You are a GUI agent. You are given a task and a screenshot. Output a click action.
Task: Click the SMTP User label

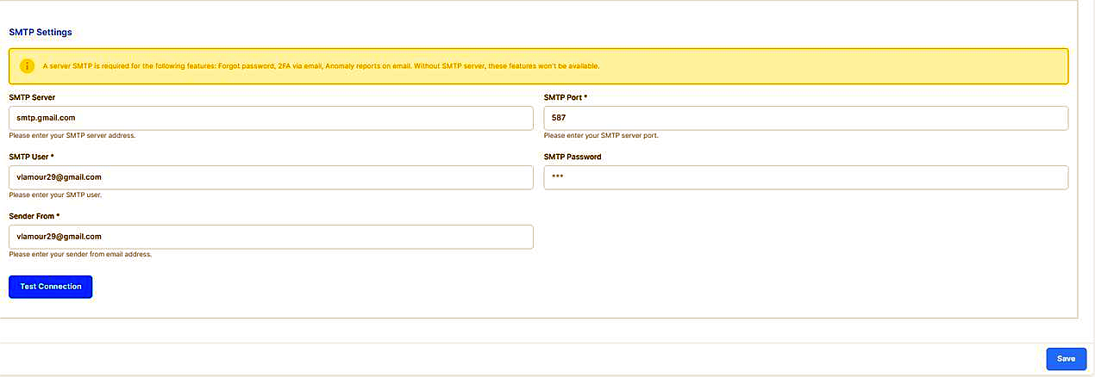29,157
